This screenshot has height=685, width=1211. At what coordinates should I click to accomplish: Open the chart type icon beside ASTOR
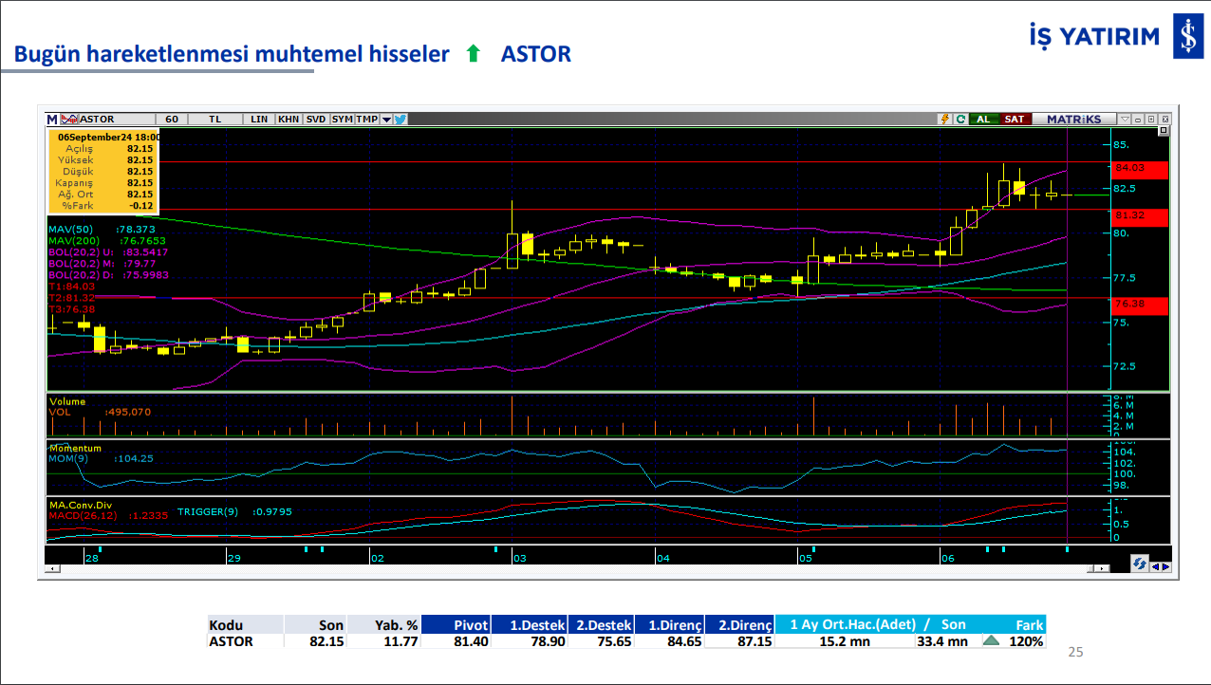[x=68, y=120]
